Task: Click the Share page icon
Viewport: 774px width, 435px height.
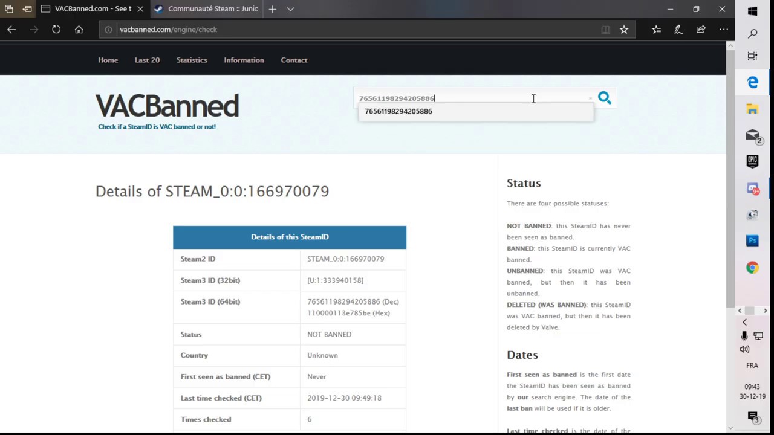Action: 701,29
